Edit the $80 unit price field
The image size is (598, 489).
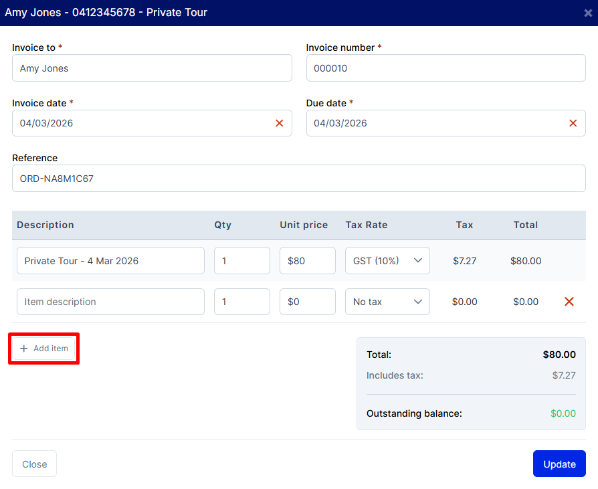307,261
